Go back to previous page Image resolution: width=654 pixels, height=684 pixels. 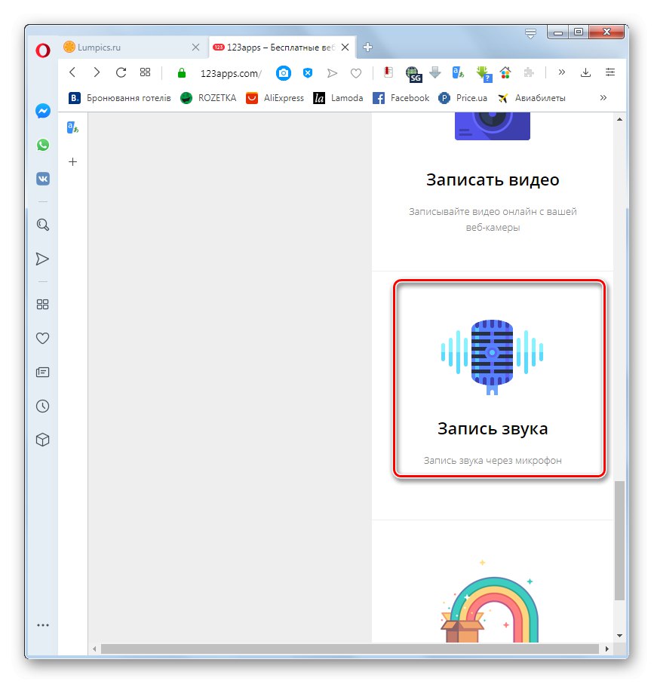coord(72,72)
